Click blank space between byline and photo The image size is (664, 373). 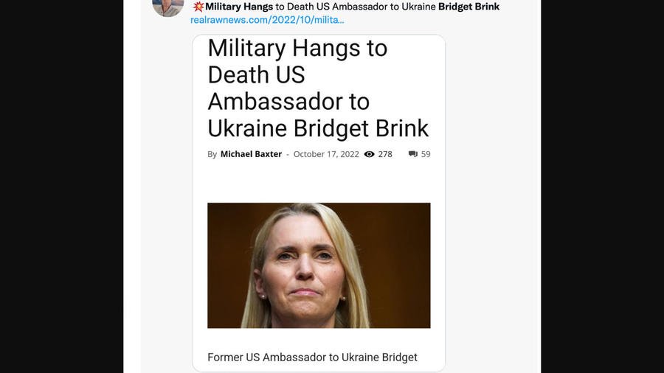coord(319,181)
